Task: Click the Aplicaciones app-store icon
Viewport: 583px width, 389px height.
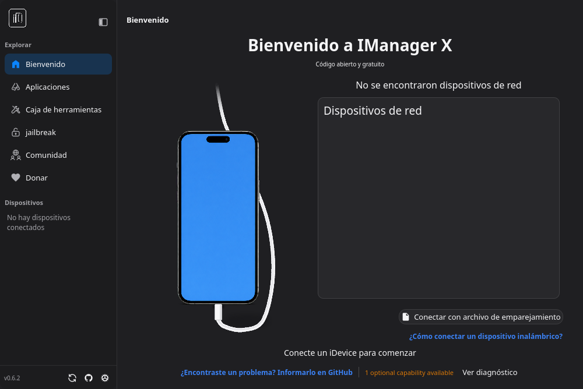Action: [16, 87]
